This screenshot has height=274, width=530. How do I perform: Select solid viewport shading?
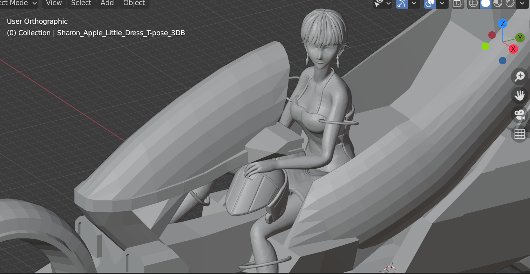pos(485,3)
